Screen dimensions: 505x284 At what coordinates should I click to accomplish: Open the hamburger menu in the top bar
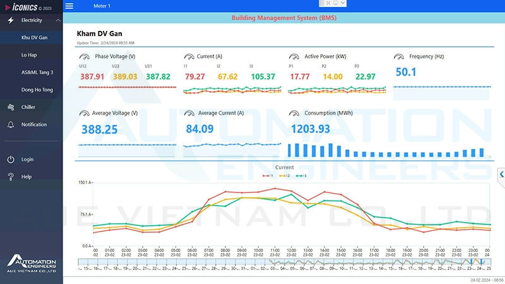(69, 6)
